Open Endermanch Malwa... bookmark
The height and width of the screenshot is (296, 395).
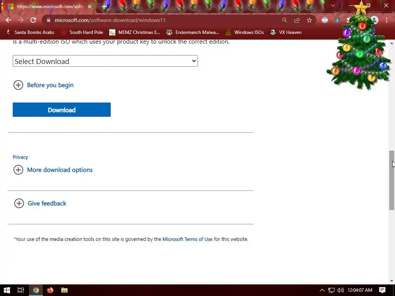[x=193, y=32]
